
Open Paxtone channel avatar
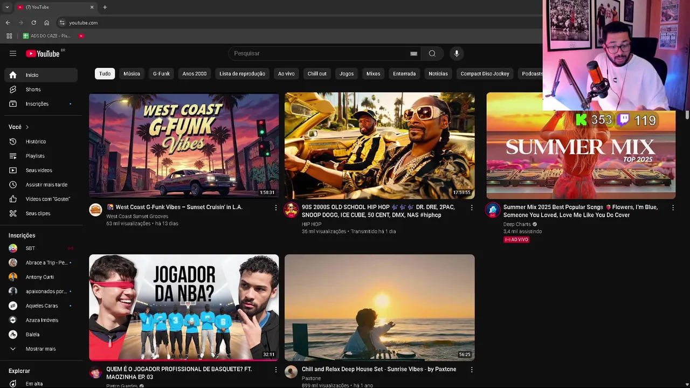click(291, 372)
